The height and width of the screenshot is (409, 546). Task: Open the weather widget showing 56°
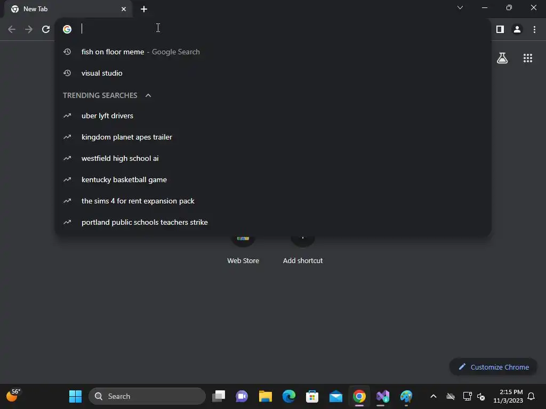click(x=13, y=396)
